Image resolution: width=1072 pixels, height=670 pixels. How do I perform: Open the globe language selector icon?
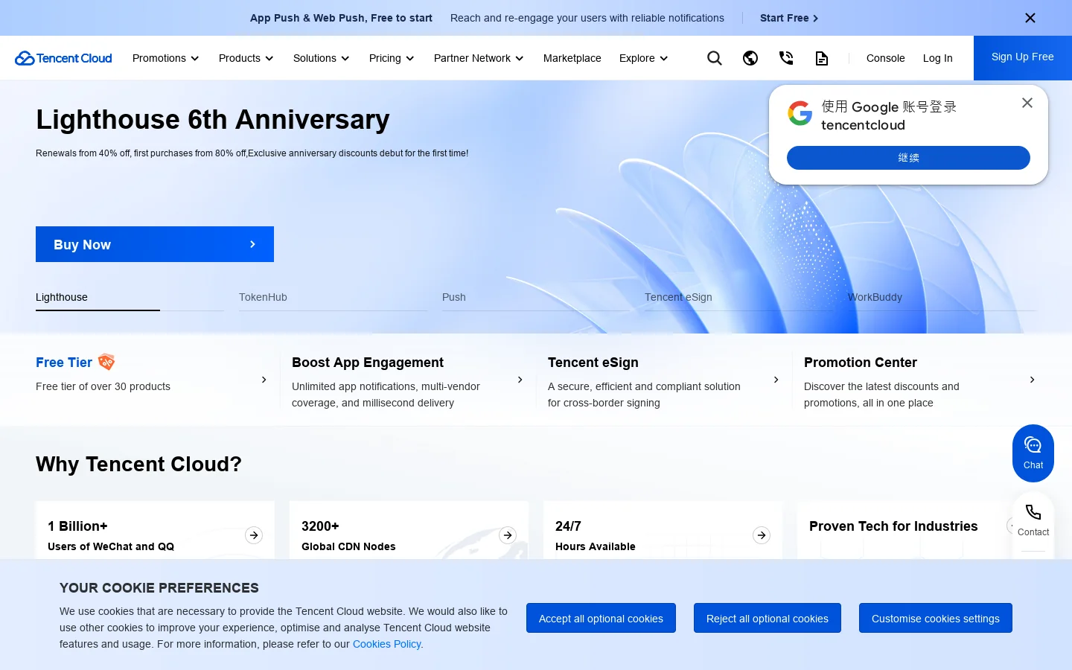coord(750,58)
